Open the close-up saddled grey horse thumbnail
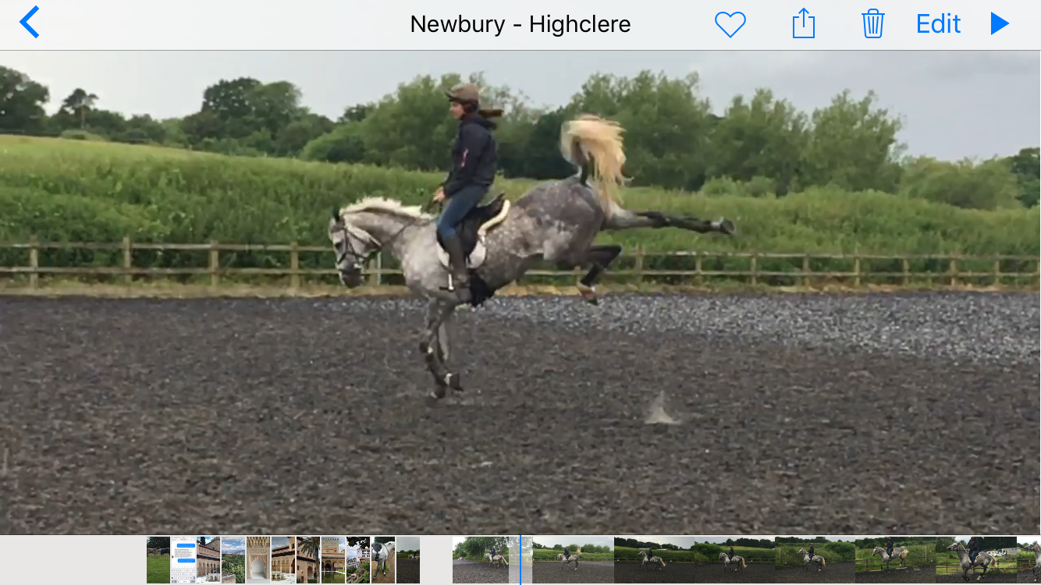 click(383, 560)
